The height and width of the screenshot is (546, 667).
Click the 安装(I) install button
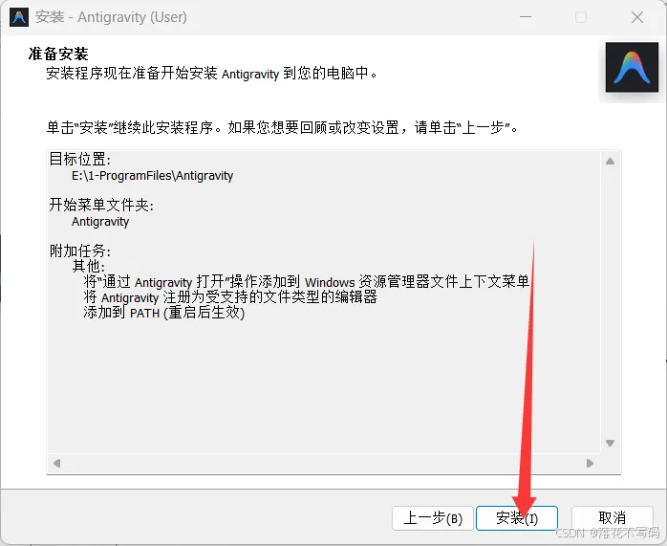point(516,518)
